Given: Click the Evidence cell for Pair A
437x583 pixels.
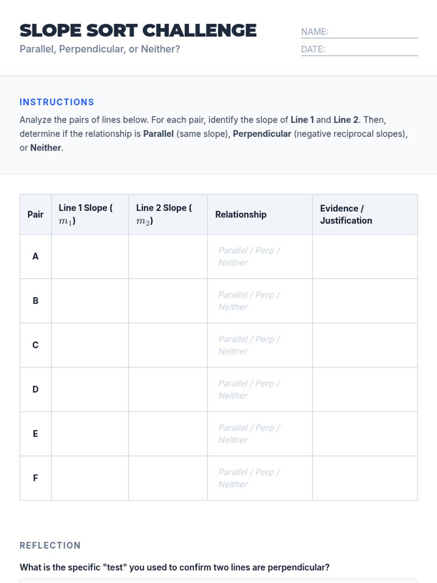Looking at the screenshot, I should (x=365, y=257).
